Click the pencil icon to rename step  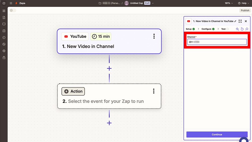coord(235,21)
